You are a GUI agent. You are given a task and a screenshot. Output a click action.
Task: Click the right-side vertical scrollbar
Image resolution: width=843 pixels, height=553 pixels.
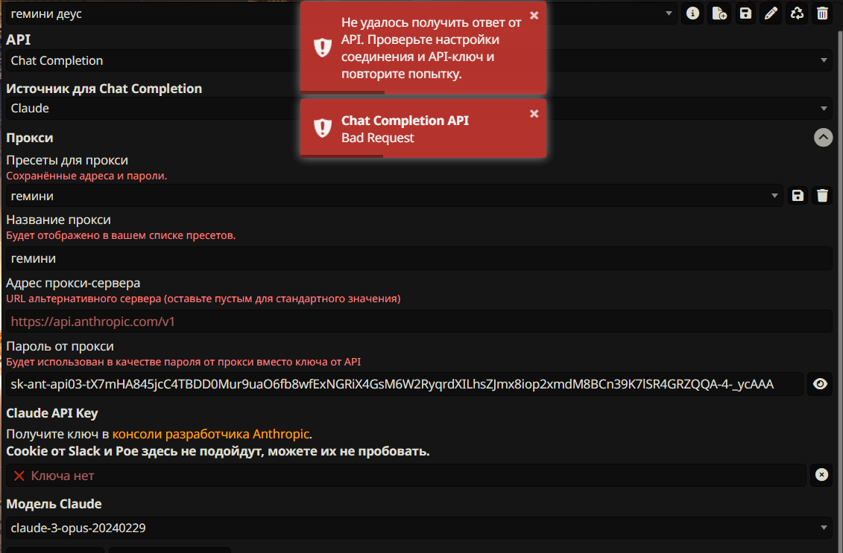click(x=840, y=290)
